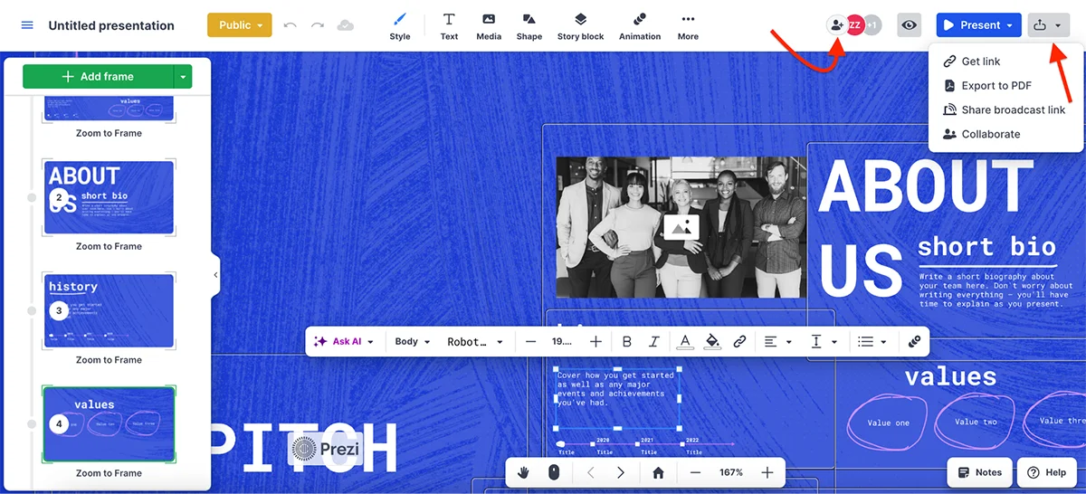Click the Ask AI button
Image resolution: width=1086 pixels, height=494 pixels.
tap(338, 342)
